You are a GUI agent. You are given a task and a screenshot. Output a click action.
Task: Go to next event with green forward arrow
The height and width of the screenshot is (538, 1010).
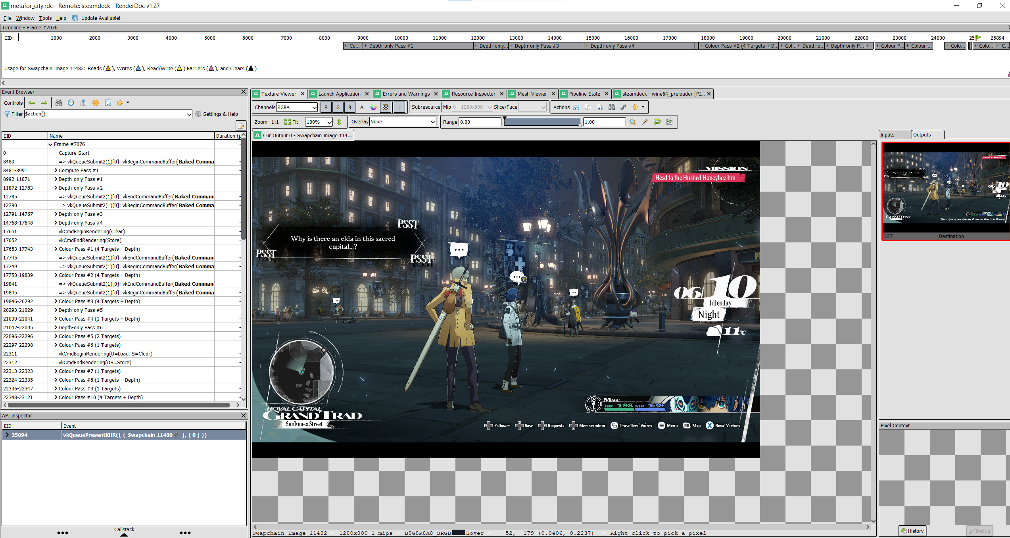(x=44, y=103)
